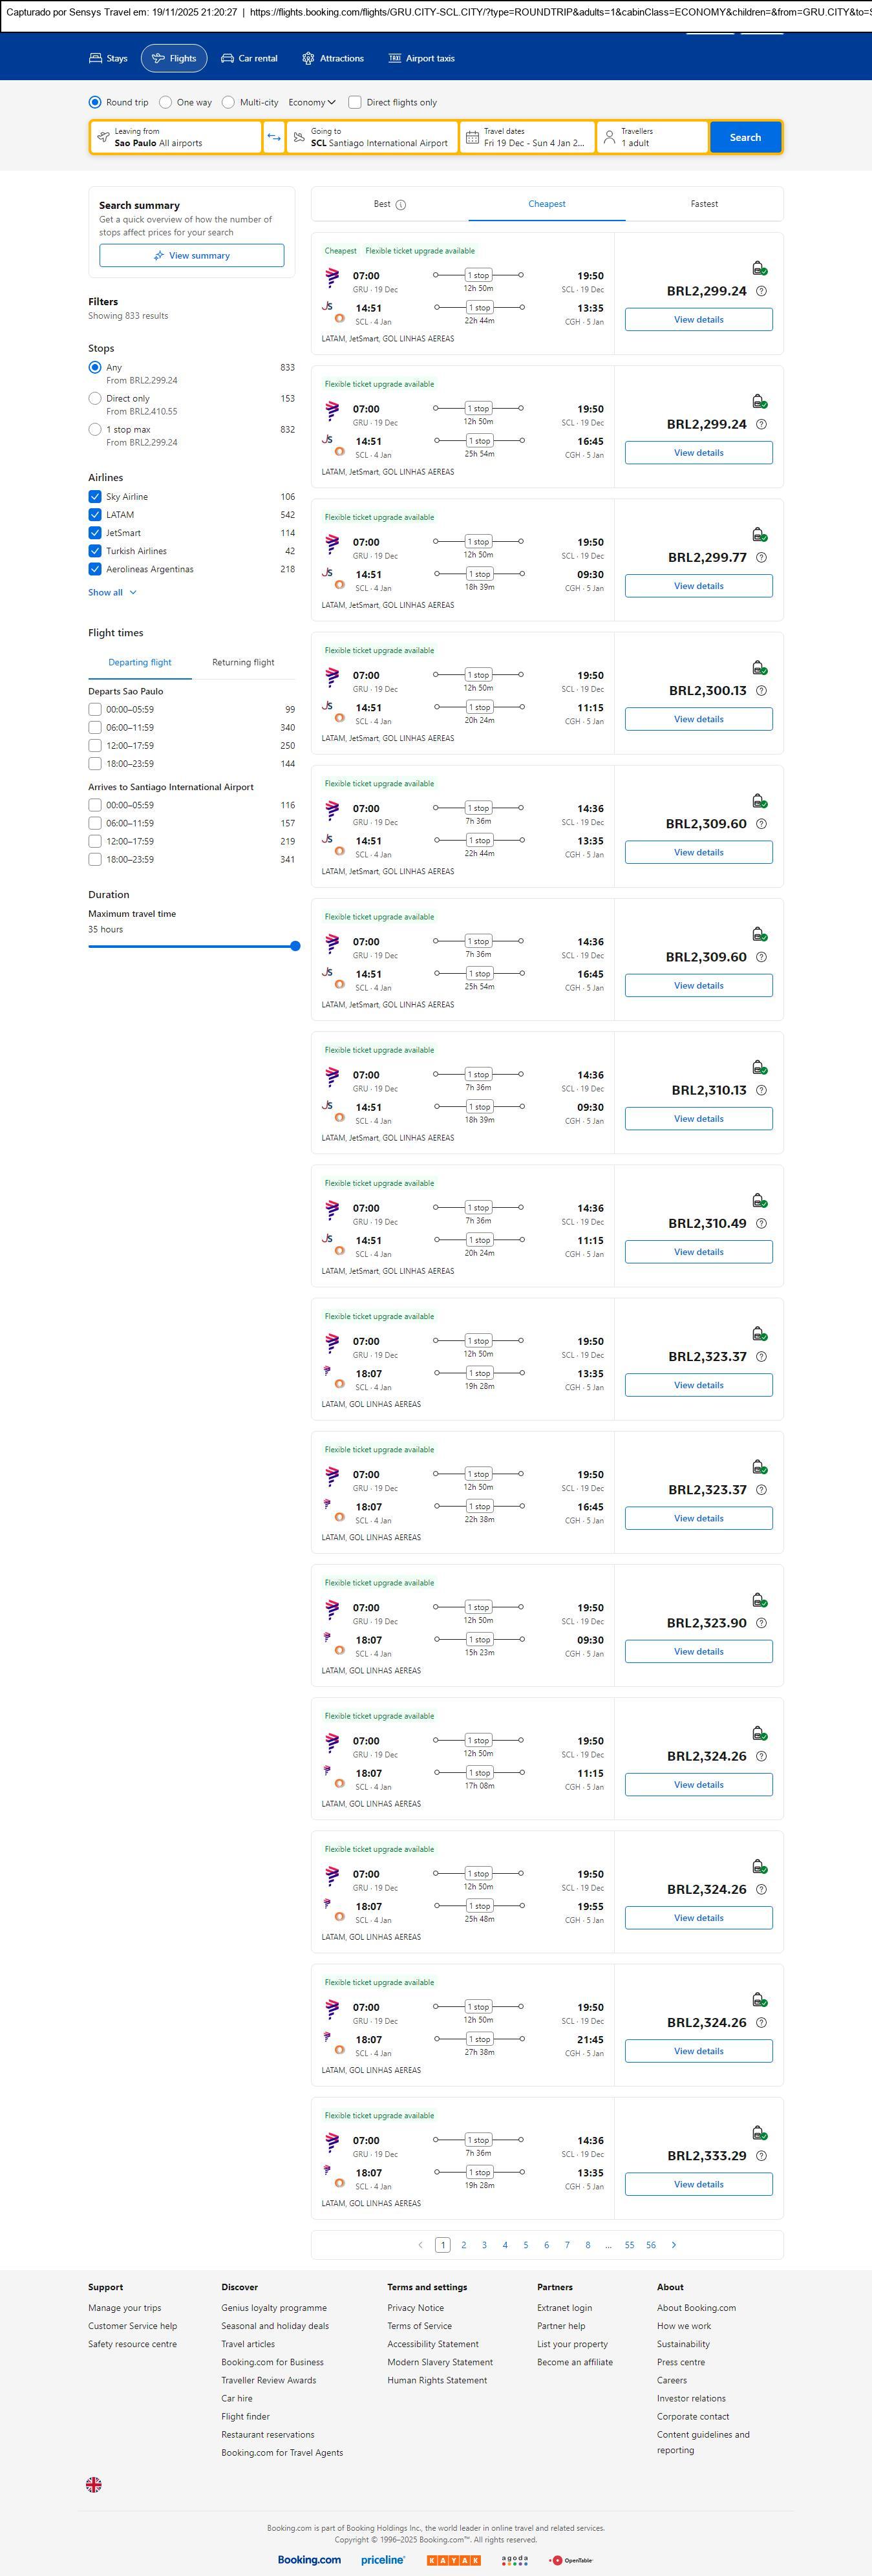
Task: Expand airlines list with Show all
Action: tap(112, 592)
